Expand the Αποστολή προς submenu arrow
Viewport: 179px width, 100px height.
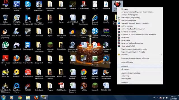click(x=161, y=62)
